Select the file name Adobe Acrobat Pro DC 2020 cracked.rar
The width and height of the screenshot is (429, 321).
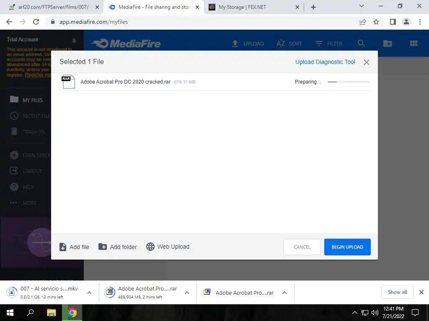pyautogui.click(x=125, y=82)
